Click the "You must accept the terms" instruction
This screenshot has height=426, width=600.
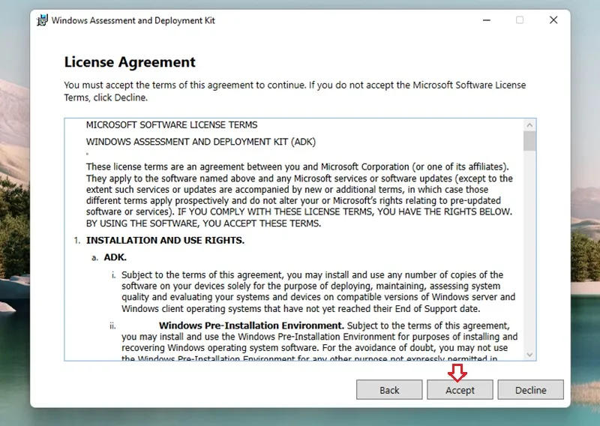tap(295, 91)
